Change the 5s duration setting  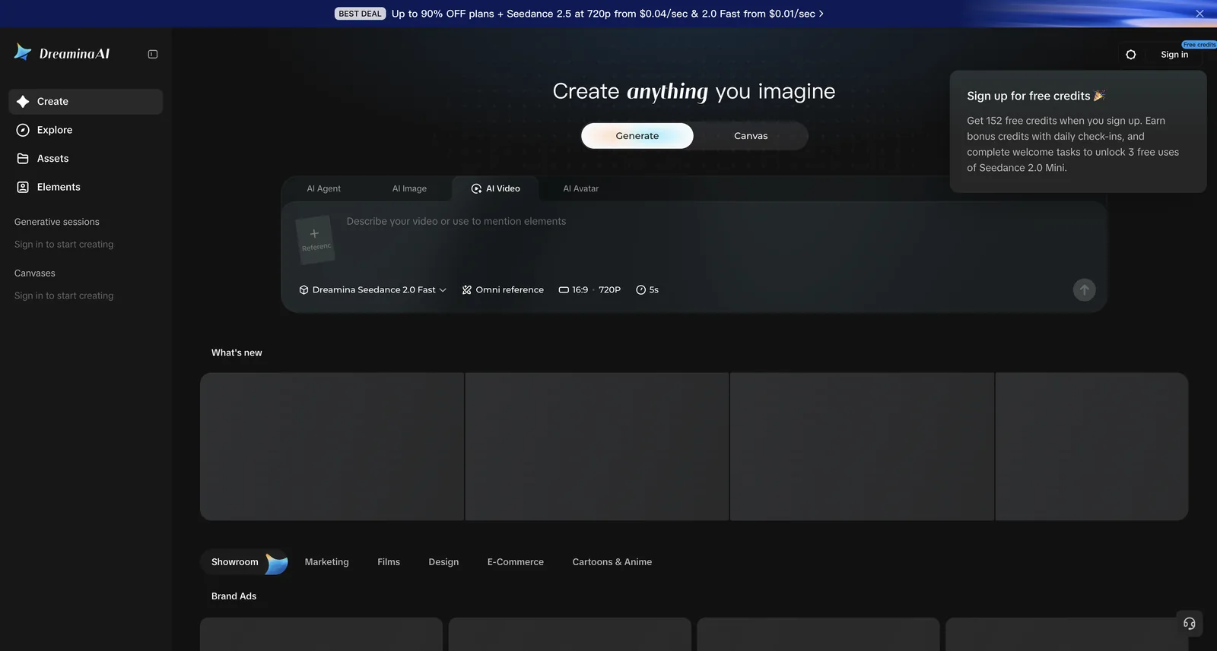647,290
